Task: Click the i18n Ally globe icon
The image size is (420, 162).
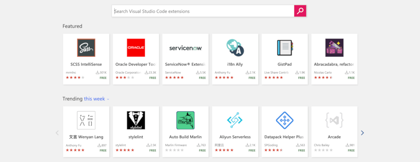Action: [235, 47]
